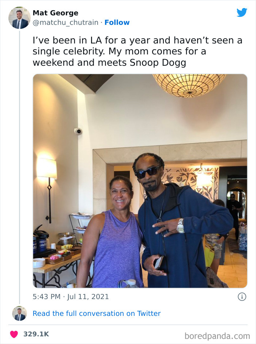Open the full conversation on Twitter
This screenshot has width=256, height=344.
click(97, 313)
